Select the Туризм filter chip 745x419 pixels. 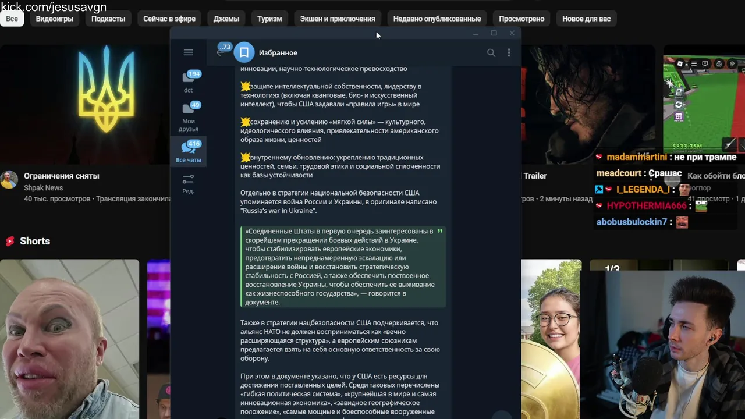(x=269, y=19)
